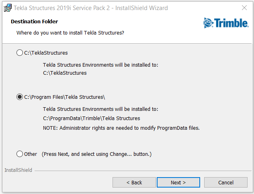Viewport: 254px width, 194px height.
Task: Cancel the installation
Action: pos(226,182)
